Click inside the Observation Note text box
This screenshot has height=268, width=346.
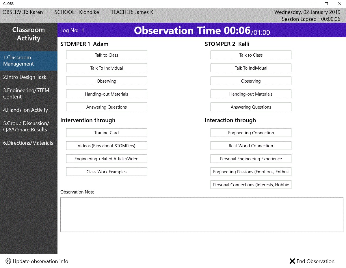click(202, 214)
